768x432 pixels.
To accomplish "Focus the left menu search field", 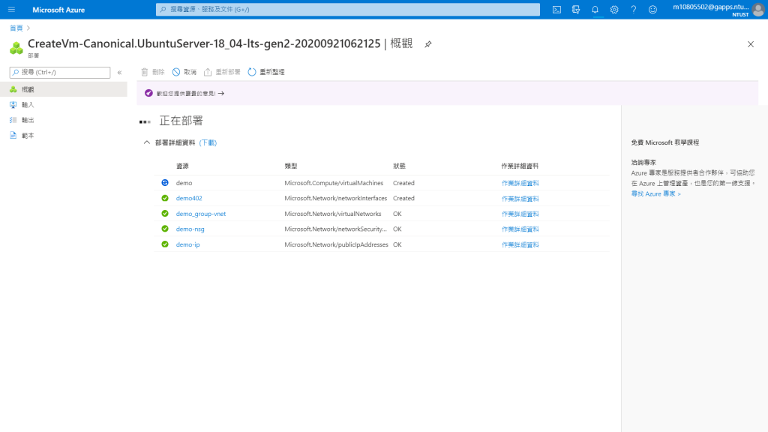I will click(60, 73).
